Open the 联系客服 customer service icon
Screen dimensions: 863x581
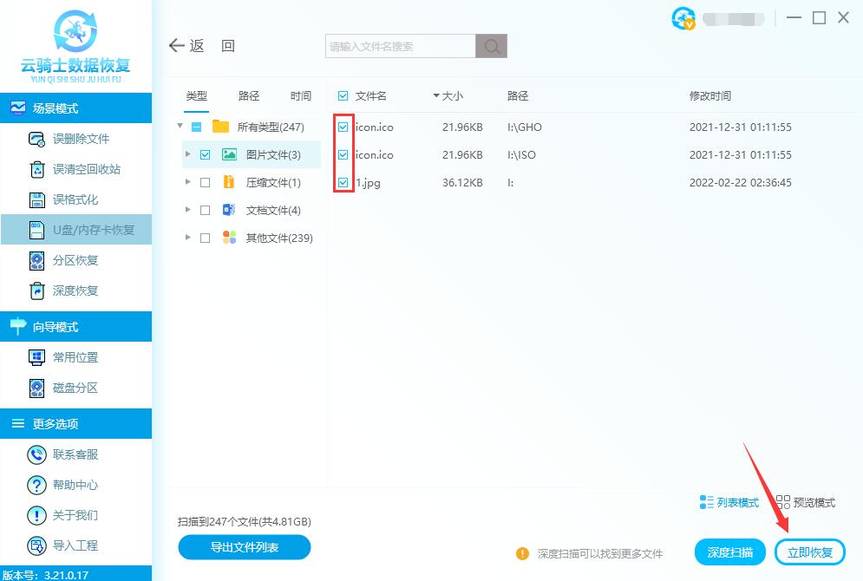[x=37, y=454]
